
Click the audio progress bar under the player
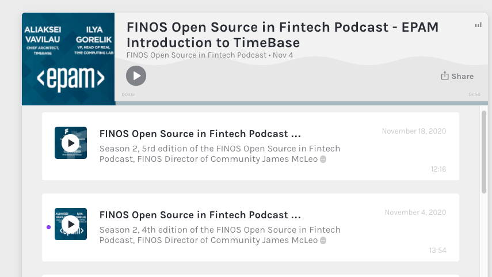point(302,103)
